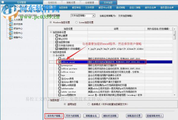Click the 当前应用策略为 文件加密策略1 label

(x=116, y=16)
